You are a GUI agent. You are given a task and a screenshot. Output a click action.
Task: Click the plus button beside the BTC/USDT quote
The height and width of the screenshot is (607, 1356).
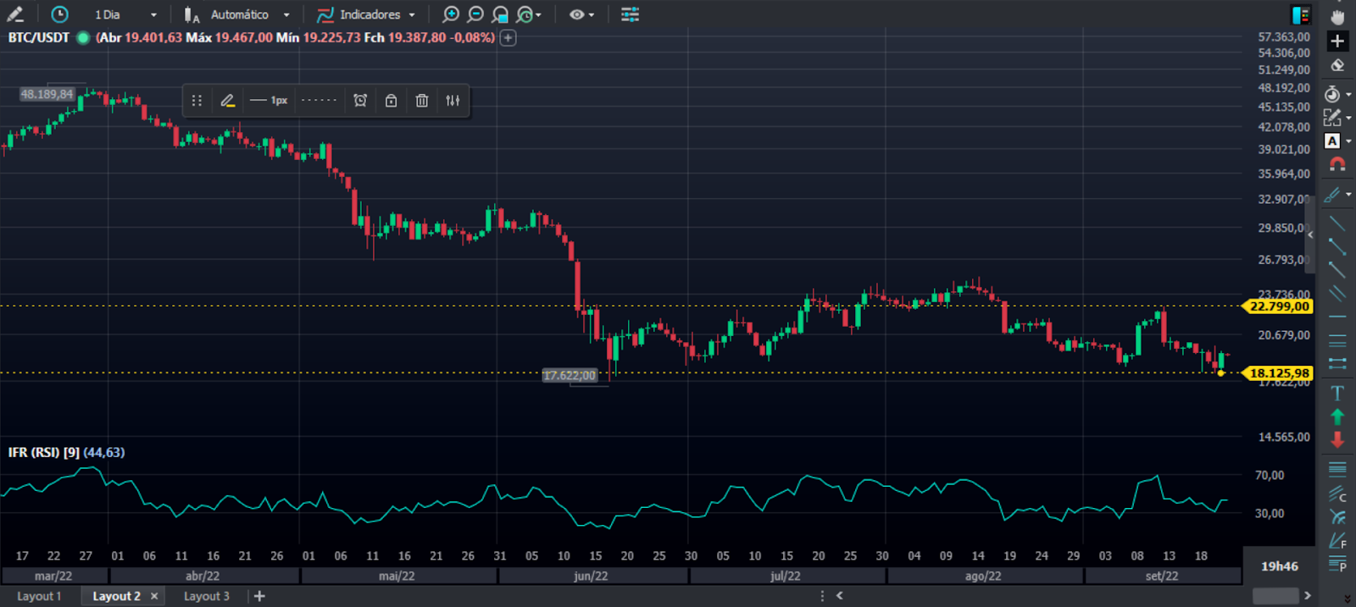[x=508, y=37]
